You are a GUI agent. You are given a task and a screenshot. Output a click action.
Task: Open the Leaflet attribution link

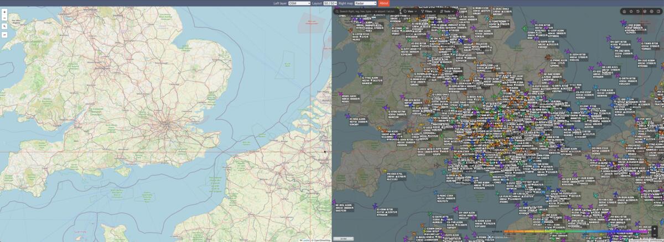tap(306, 240)
